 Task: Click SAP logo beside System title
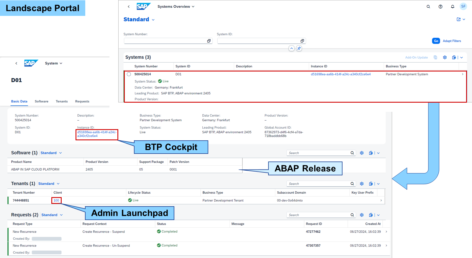[31, 63]
